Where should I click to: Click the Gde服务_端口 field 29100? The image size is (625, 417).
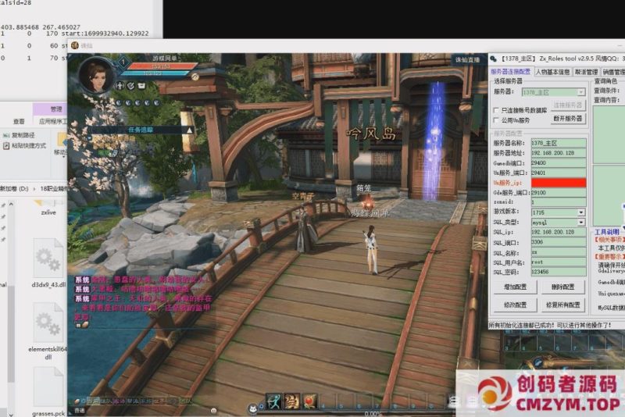pos(559,192)
